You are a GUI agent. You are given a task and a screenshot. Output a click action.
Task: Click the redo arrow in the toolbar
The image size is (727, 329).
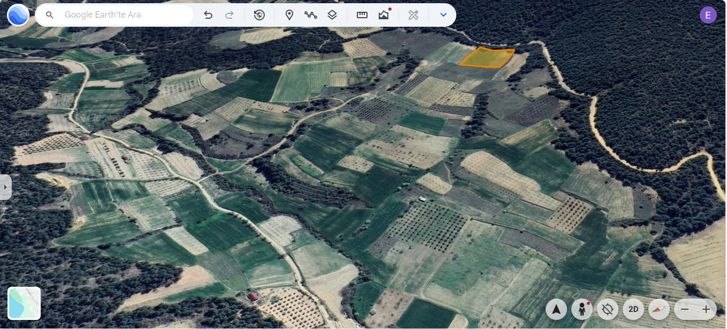coord(229,15)
